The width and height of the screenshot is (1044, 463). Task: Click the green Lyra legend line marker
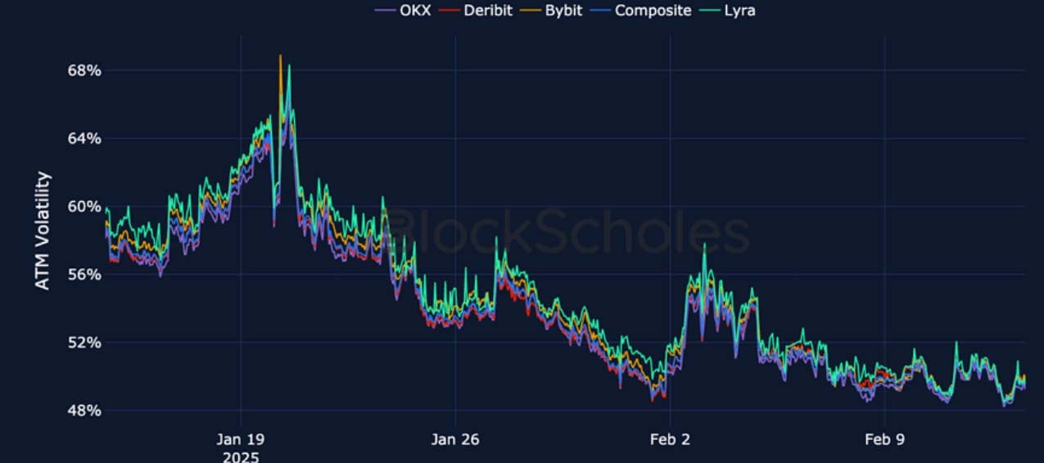pos(712,11)
